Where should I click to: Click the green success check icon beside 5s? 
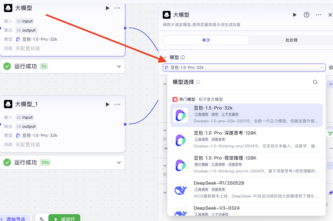pos(7,66)
